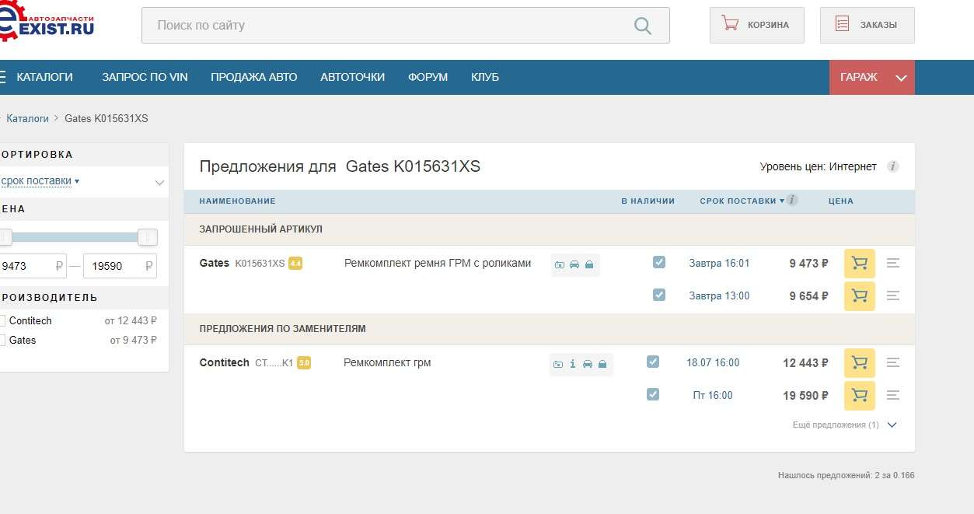The height and width of the screenshot is (514, 974).
Task: Click the Contitech CT......K1 article name
Action: (x=246, y=362)
